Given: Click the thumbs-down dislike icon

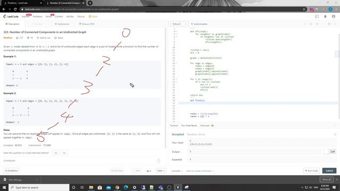Looking at the screenshot, I should pos(28,38).
